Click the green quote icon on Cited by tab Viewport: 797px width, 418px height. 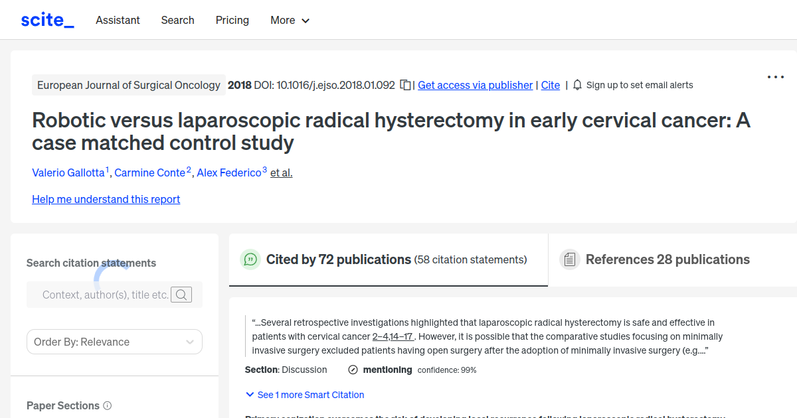(250, 259)
